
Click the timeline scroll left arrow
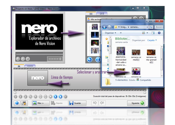click(15, 92)
